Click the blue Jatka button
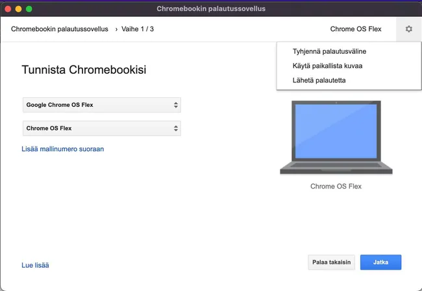 (380, 262)
